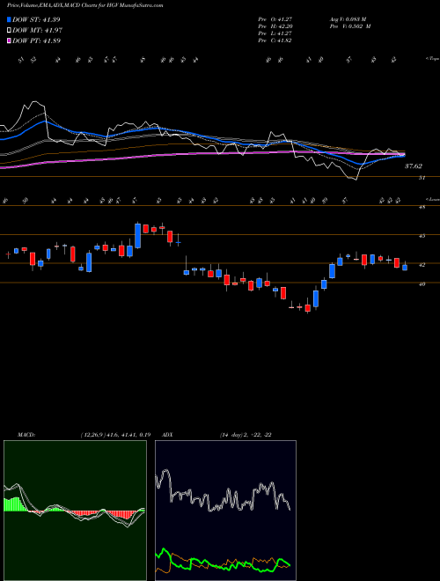Screen dimensions: 440x581
Task: Click the blue DOW ST legend square
Action: click(x=9, y=19)
